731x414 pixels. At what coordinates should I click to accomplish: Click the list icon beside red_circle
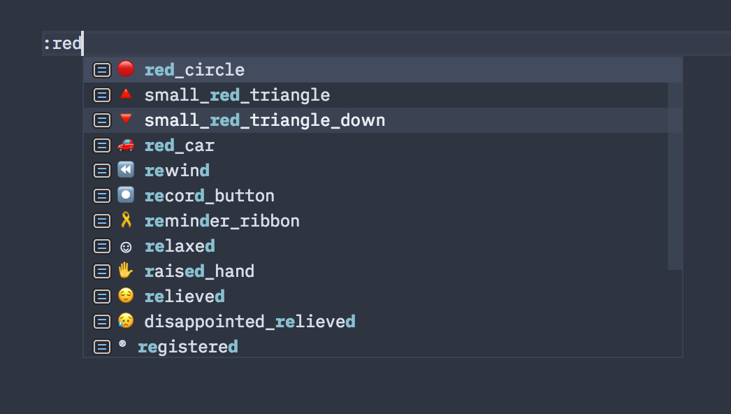pos(101,69)
